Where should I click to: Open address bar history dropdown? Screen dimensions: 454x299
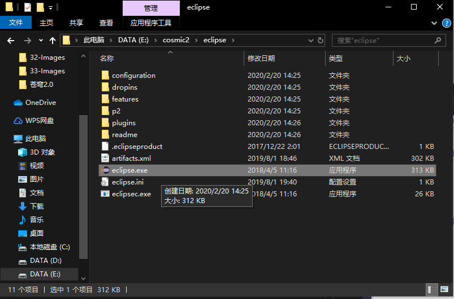coord(311,41)
